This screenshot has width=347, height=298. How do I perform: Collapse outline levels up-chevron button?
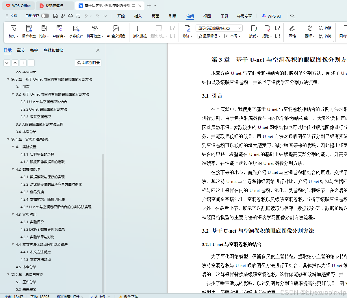point(15,63)
